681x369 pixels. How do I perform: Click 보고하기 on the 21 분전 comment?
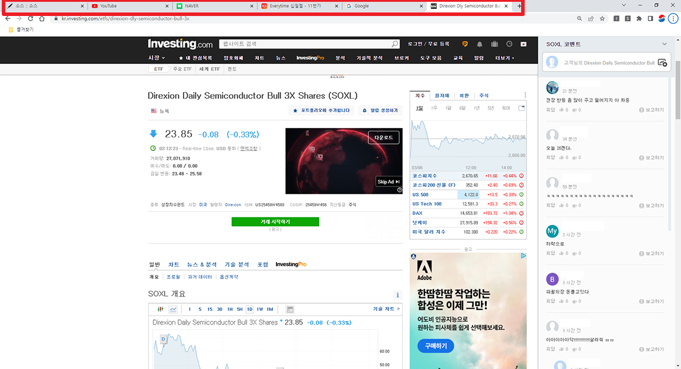click(x=651, y=110)
